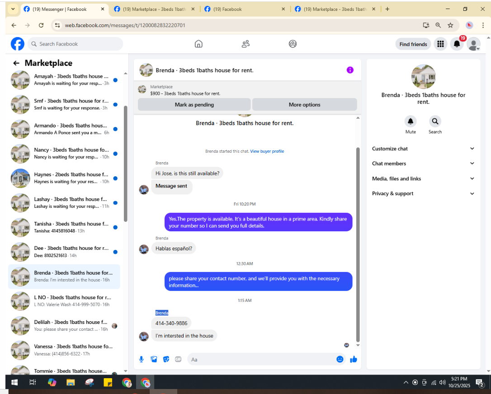Open the Home feed icon
This screenshot has height=394, width=491.
tap(198, 44)
